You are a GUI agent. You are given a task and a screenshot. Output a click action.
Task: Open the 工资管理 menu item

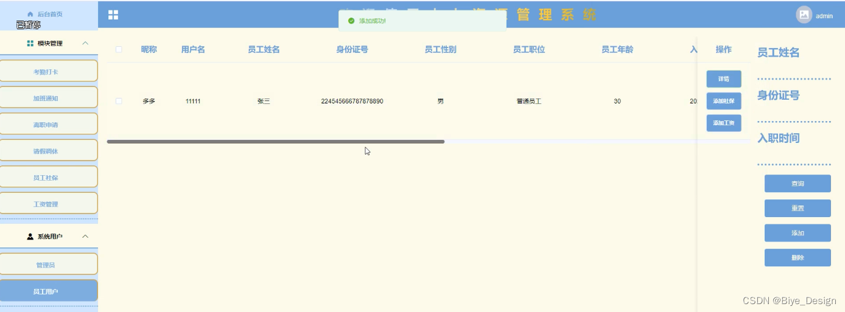click(x=49, y=203)
